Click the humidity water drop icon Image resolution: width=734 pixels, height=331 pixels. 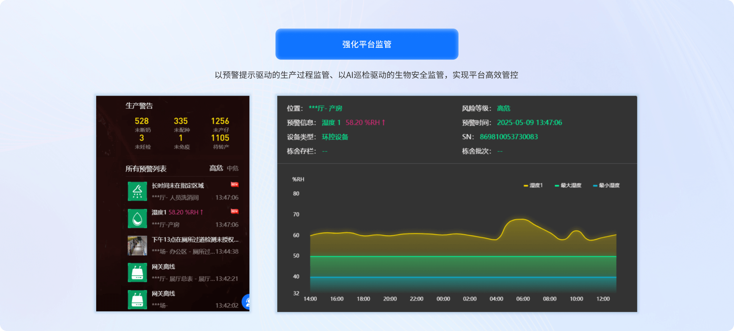[x=137, y=218]
